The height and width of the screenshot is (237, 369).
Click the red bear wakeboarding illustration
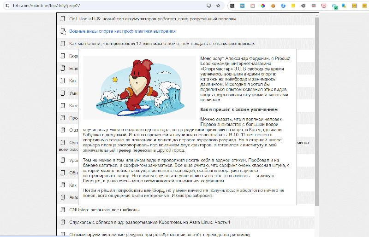[x=139, y=87]
